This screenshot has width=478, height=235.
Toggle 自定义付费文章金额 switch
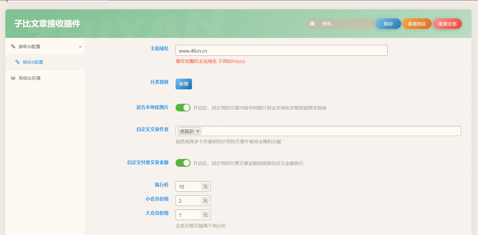click(x=183, y=163)
